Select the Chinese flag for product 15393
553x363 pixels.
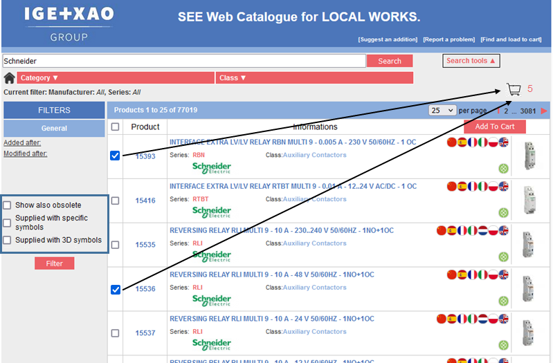pos(452,142)
